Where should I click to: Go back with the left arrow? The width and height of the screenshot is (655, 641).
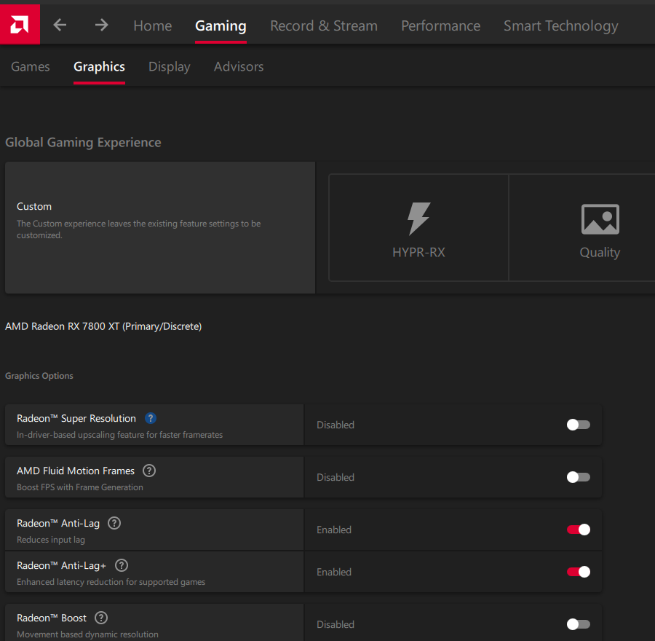60,25
